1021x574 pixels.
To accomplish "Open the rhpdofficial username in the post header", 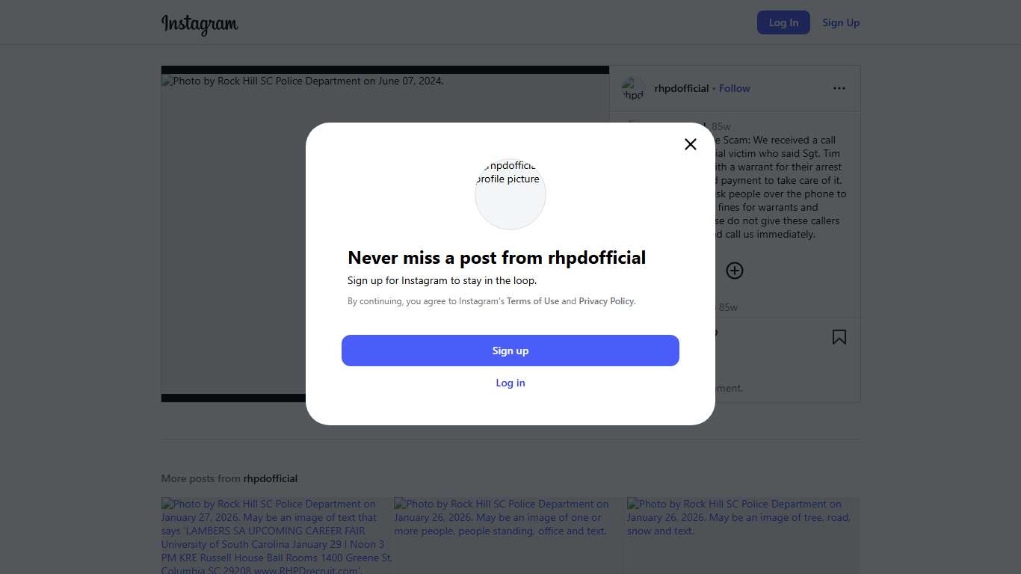I will 681,88.
